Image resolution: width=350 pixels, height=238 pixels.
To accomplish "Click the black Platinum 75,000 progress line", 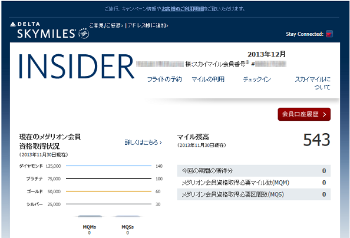I will (x=108, y=178).
